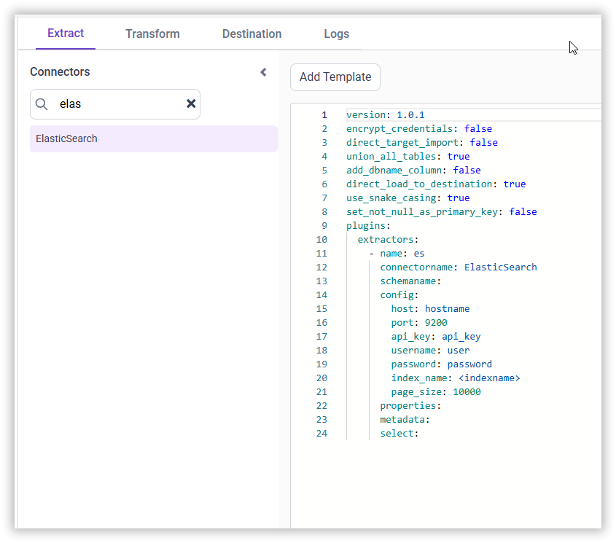Collapse the Connectors panel with the chevron
The height and width of the screenshot is (543, 616).
pos(263,72)
